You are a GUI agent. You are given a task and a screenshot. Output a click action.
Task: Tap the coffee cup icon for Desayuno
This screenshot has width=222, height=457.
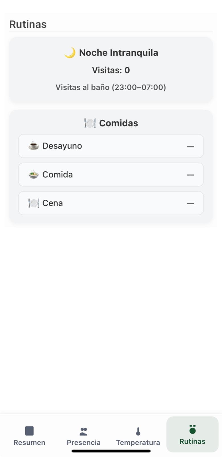pos(34,146)
